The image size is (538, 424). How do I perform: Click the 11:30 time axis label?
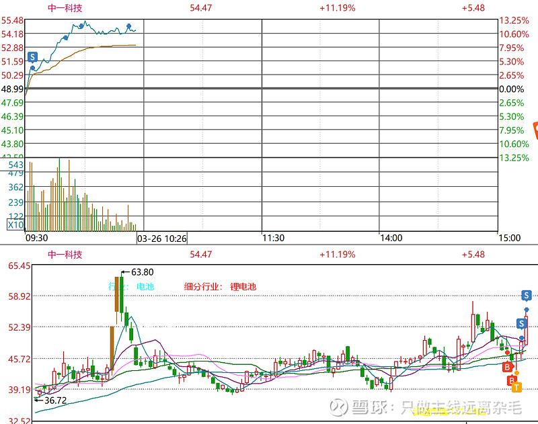point(273,238)
